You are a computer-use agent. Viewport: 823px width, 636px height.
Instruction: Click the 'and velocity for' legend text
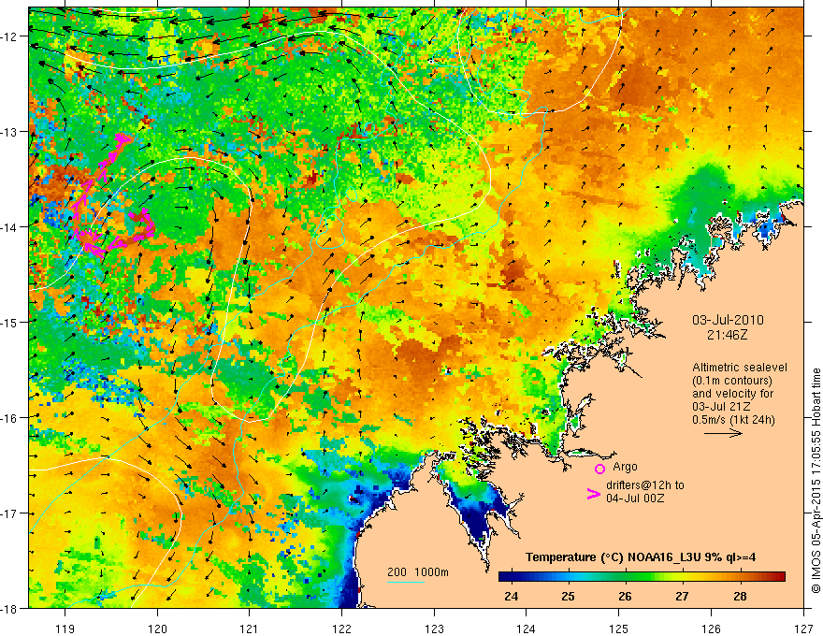pos(732,394)
